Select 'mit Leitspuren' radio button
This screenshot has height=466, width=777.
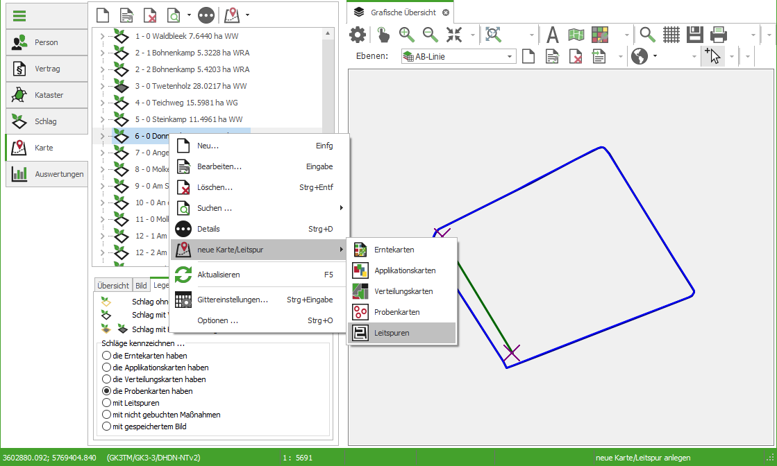click(x=106, y=403)
